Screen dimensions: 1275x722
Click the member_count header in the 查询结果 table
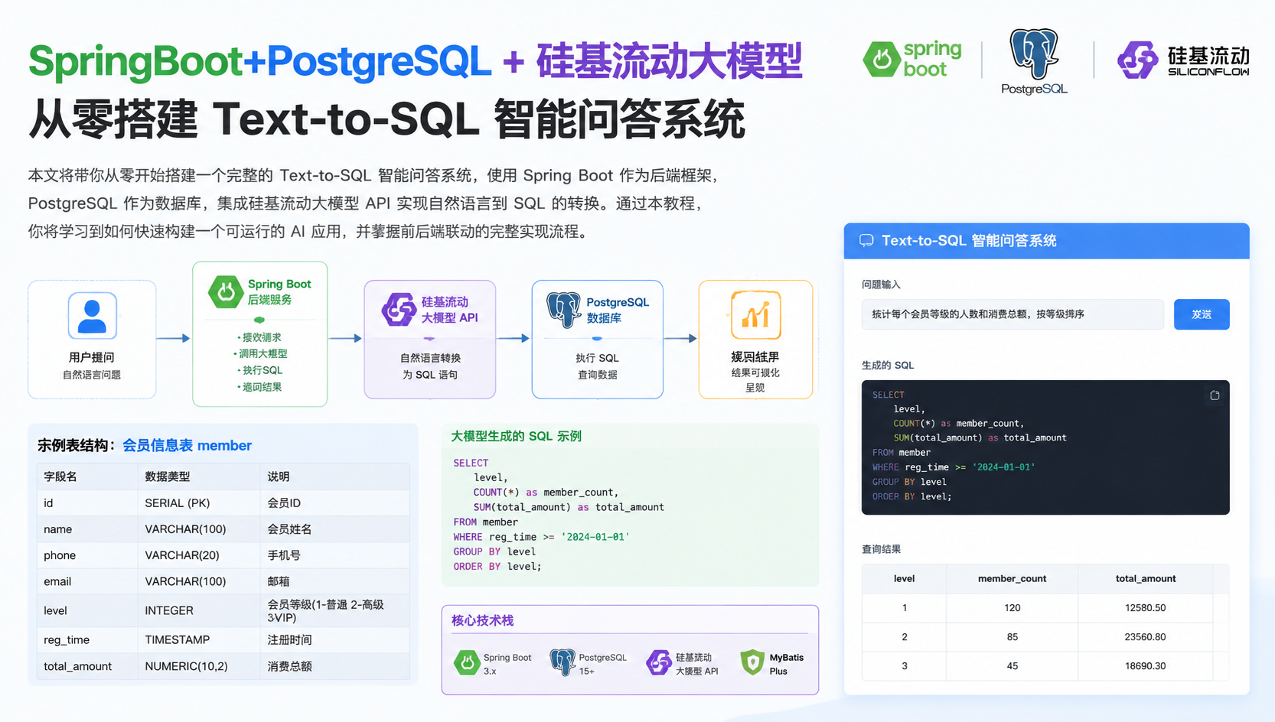click(1012, 579)
